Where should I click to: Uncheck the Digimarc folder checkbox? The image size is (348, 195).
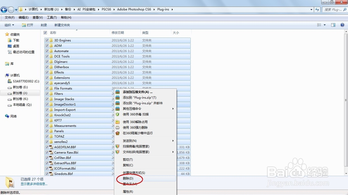[47, 62]
